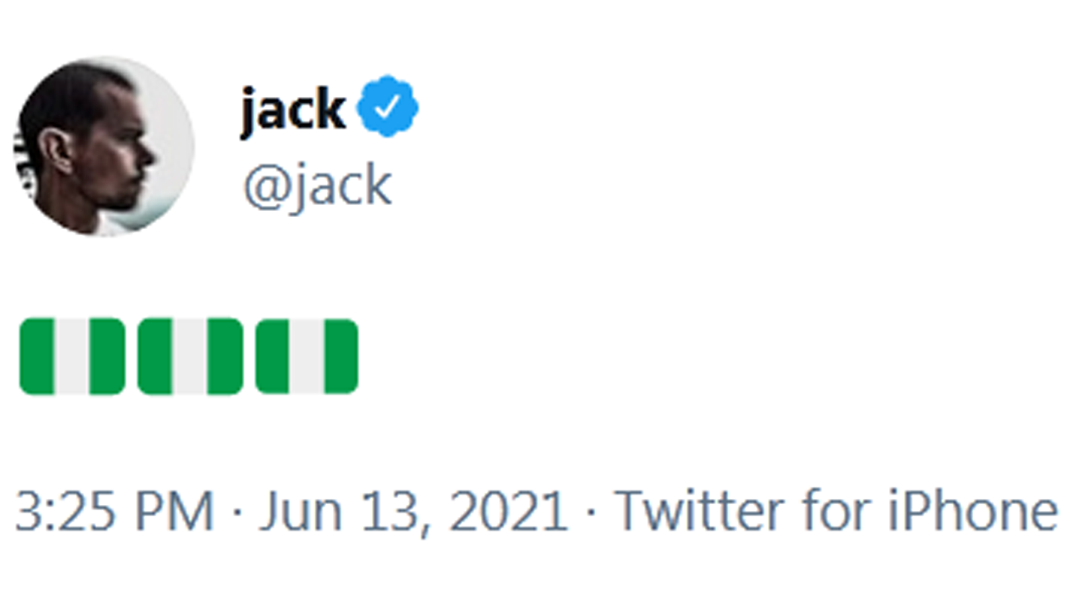This screenshot has width=1076, height=605.
Task: Click the left green stripe of first flag
Action: tap(38, 356)
